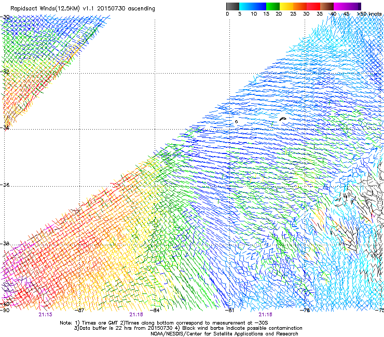Click the '>50 knots' legend label
The height and width of the screenshot is (337, 384).
point(369,14)
